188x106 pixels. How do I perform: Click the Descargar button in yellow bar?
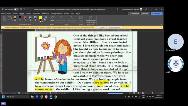point(102,27)
